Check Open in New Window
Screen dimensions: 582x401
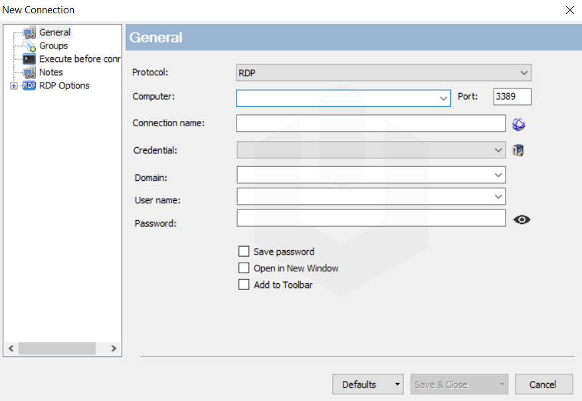coord(244,268)
